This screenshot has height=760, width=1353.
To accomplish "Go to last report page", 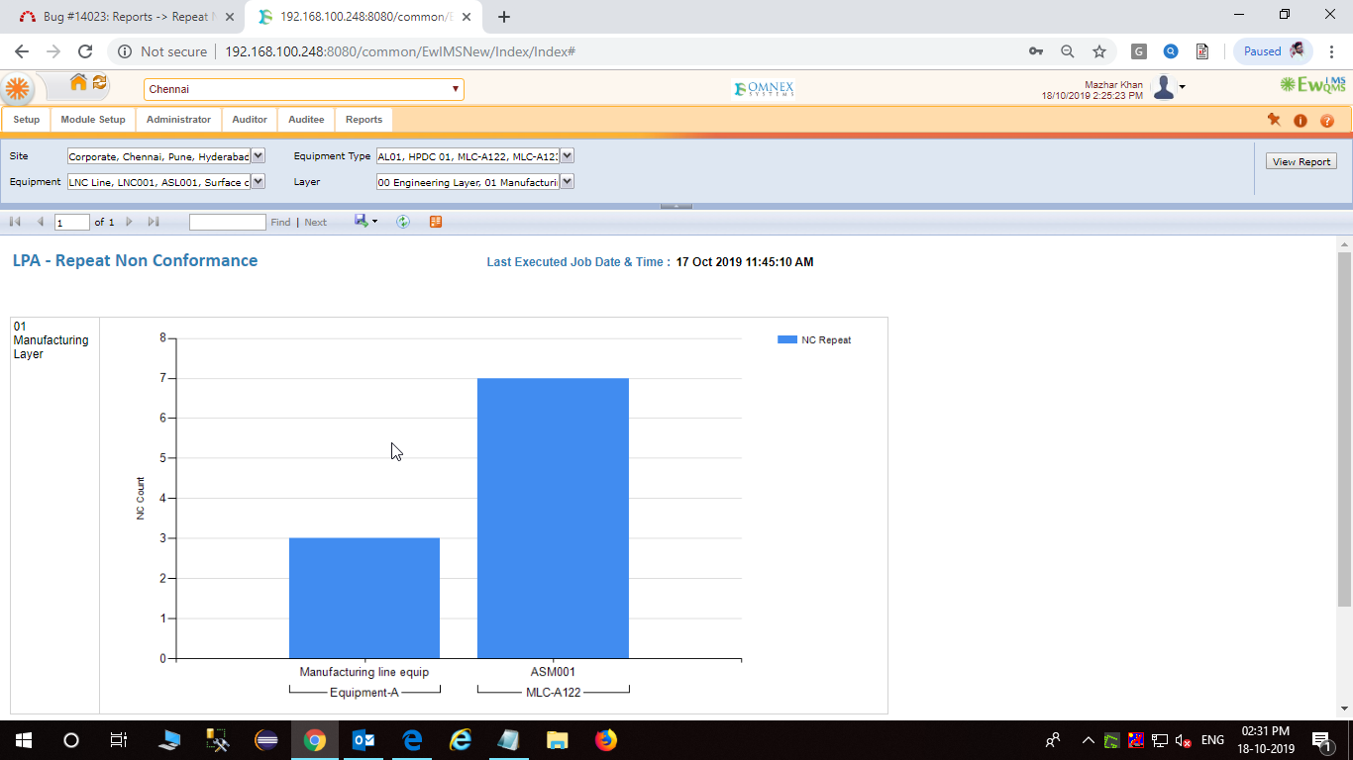I will pyautogui.click(x=154, y=222).
